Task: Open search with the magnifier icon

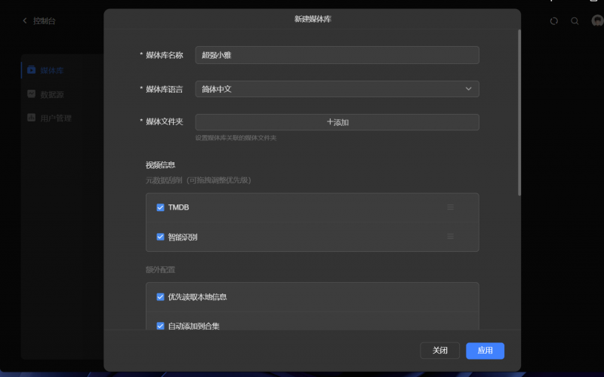Action: pos(575,21)
